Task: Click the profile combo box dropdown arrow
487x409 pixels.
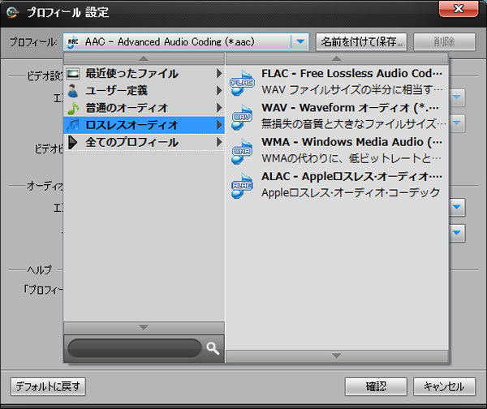Action: click(300, 41)
